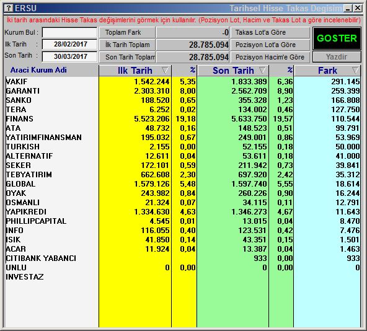Select Pozisyon Lot'a Göre option
Image resolution: width=367 pixels, height=331 pixels.
[270, 45]
